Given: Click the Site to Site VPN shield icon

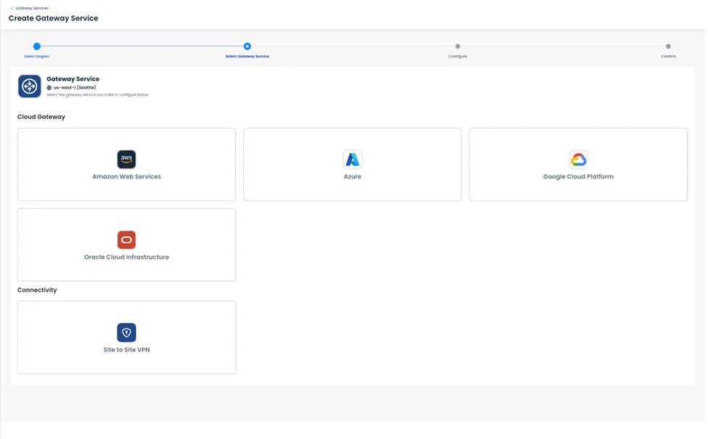Looking at the screenshot, I should click(x=126, y=332).
